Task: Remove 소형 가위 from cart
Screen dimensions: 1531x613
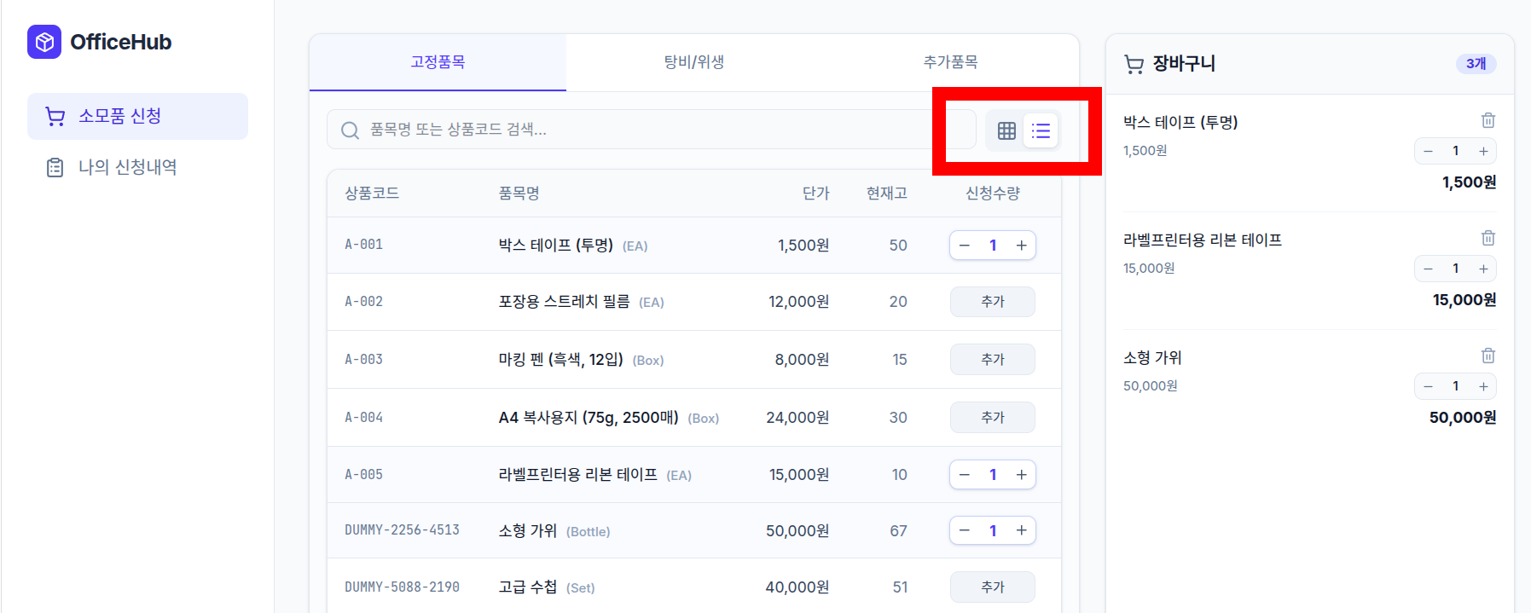Action: coord(1488,356)
